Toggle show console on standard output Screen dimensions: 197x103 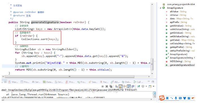coord(129,86)
